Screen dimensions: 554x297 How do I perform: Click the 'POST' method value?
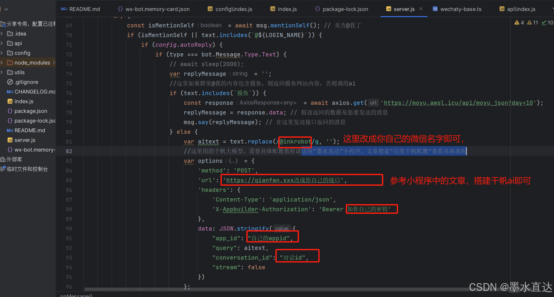tap(244, 171)
